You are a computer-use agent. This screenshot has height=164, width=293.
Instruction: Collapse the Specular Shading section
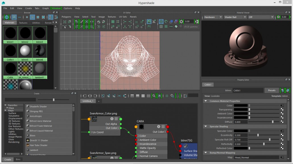(206, 126)
